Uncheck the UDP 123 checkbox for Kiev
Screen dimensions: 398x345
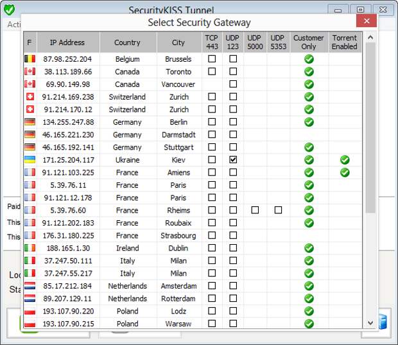(233, 160)
